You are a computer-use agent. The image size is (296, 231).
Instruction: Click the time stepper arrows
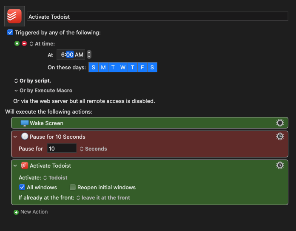pos(89,54)
